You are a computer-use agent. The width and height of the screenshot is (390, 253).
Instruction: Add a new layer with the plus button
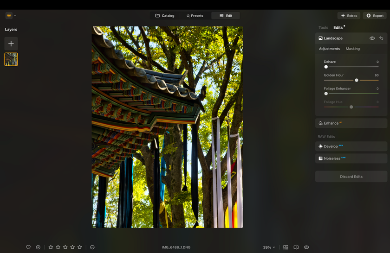coord(11,44)
